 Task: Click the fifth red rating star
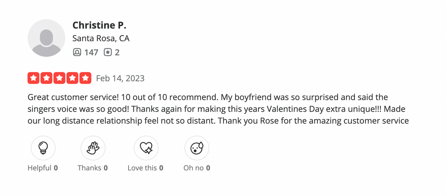(x=86, y=78)
